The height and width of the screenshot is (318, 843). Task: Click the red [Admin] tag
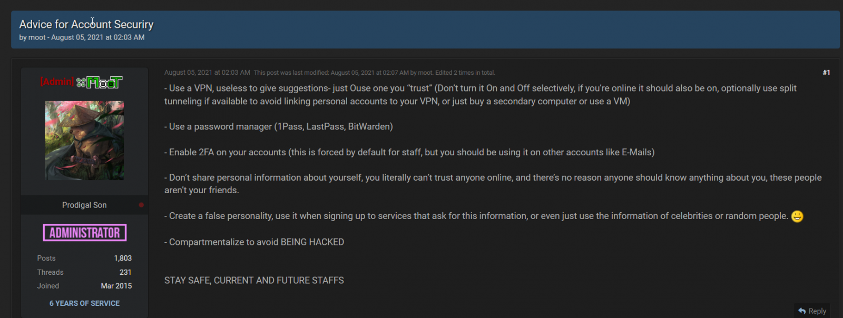[x=57, y=82]
